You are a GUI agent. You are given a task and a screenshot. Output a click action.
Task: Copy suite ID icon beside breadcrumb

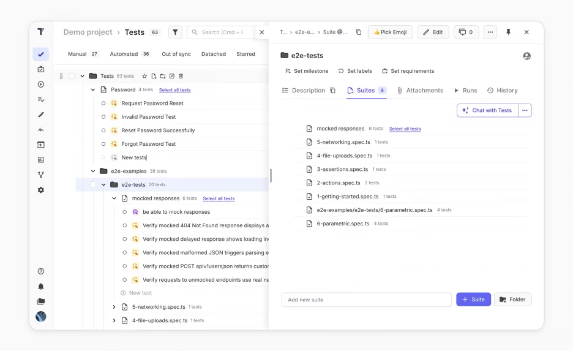pyautogui.click(x=359, y=32)
